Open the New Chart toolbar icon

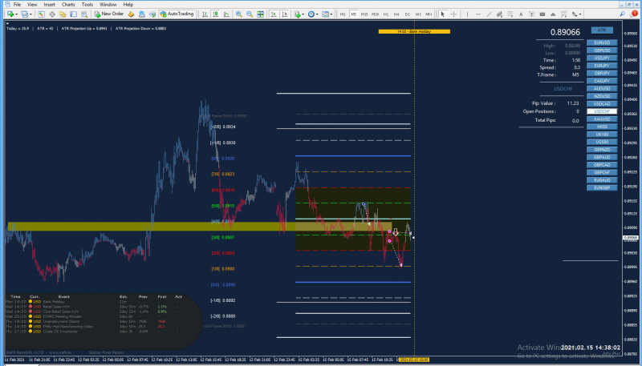[x=10, y=14]
